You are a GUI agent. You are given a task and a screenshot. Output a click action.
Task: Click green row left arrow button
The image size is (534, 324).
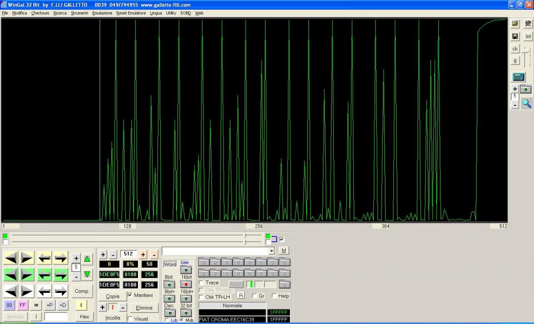(44, 274)
